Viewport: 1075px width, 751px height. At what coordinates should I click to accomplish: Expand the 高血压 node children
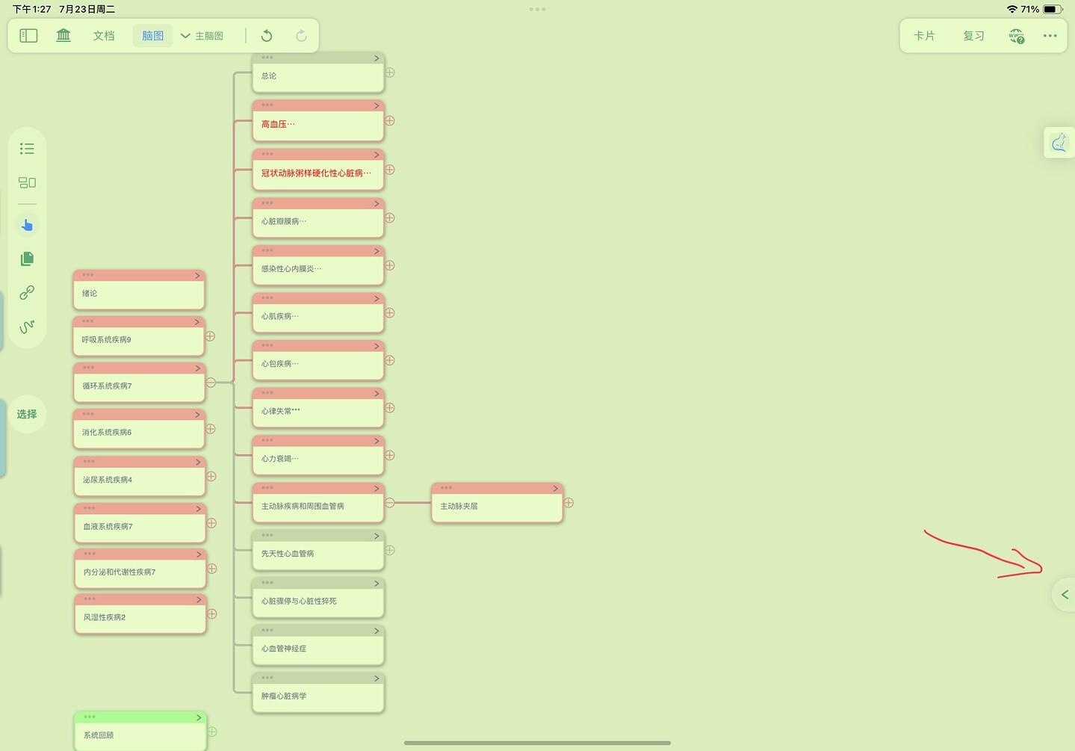point(390,120)
